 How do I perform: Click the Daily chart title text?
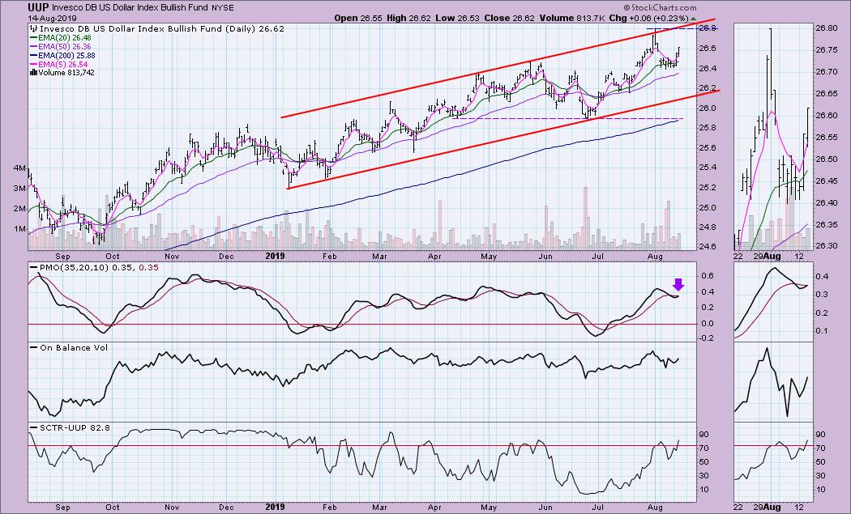point(162,29)
